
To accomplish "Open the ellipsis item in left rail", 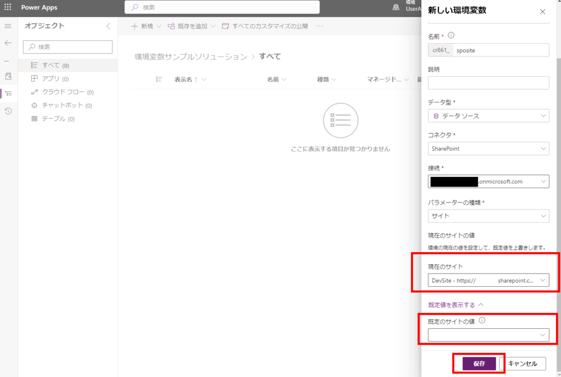I will click(x=7, y=61).
